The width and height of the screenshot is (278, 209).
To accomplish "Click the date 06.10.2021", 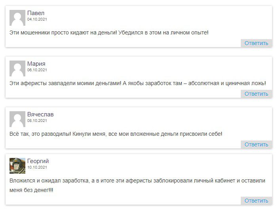I will pos(37,70).
